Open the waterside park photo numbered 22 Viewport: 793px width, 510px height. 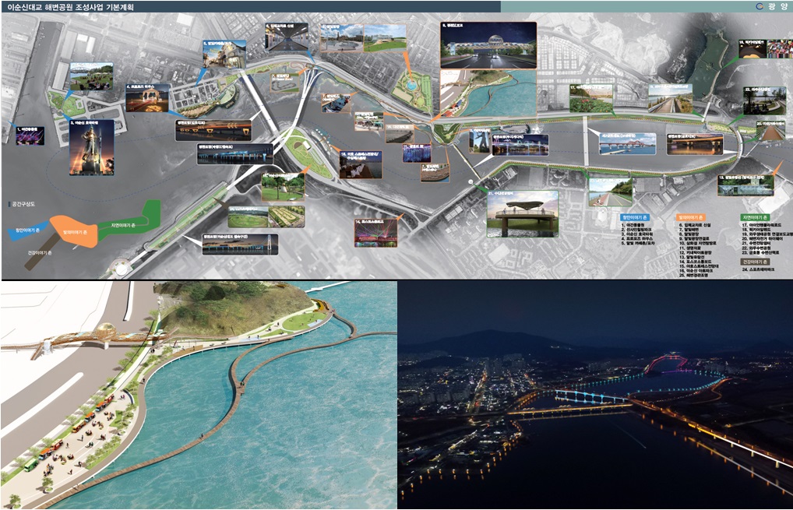coord(765,100)
